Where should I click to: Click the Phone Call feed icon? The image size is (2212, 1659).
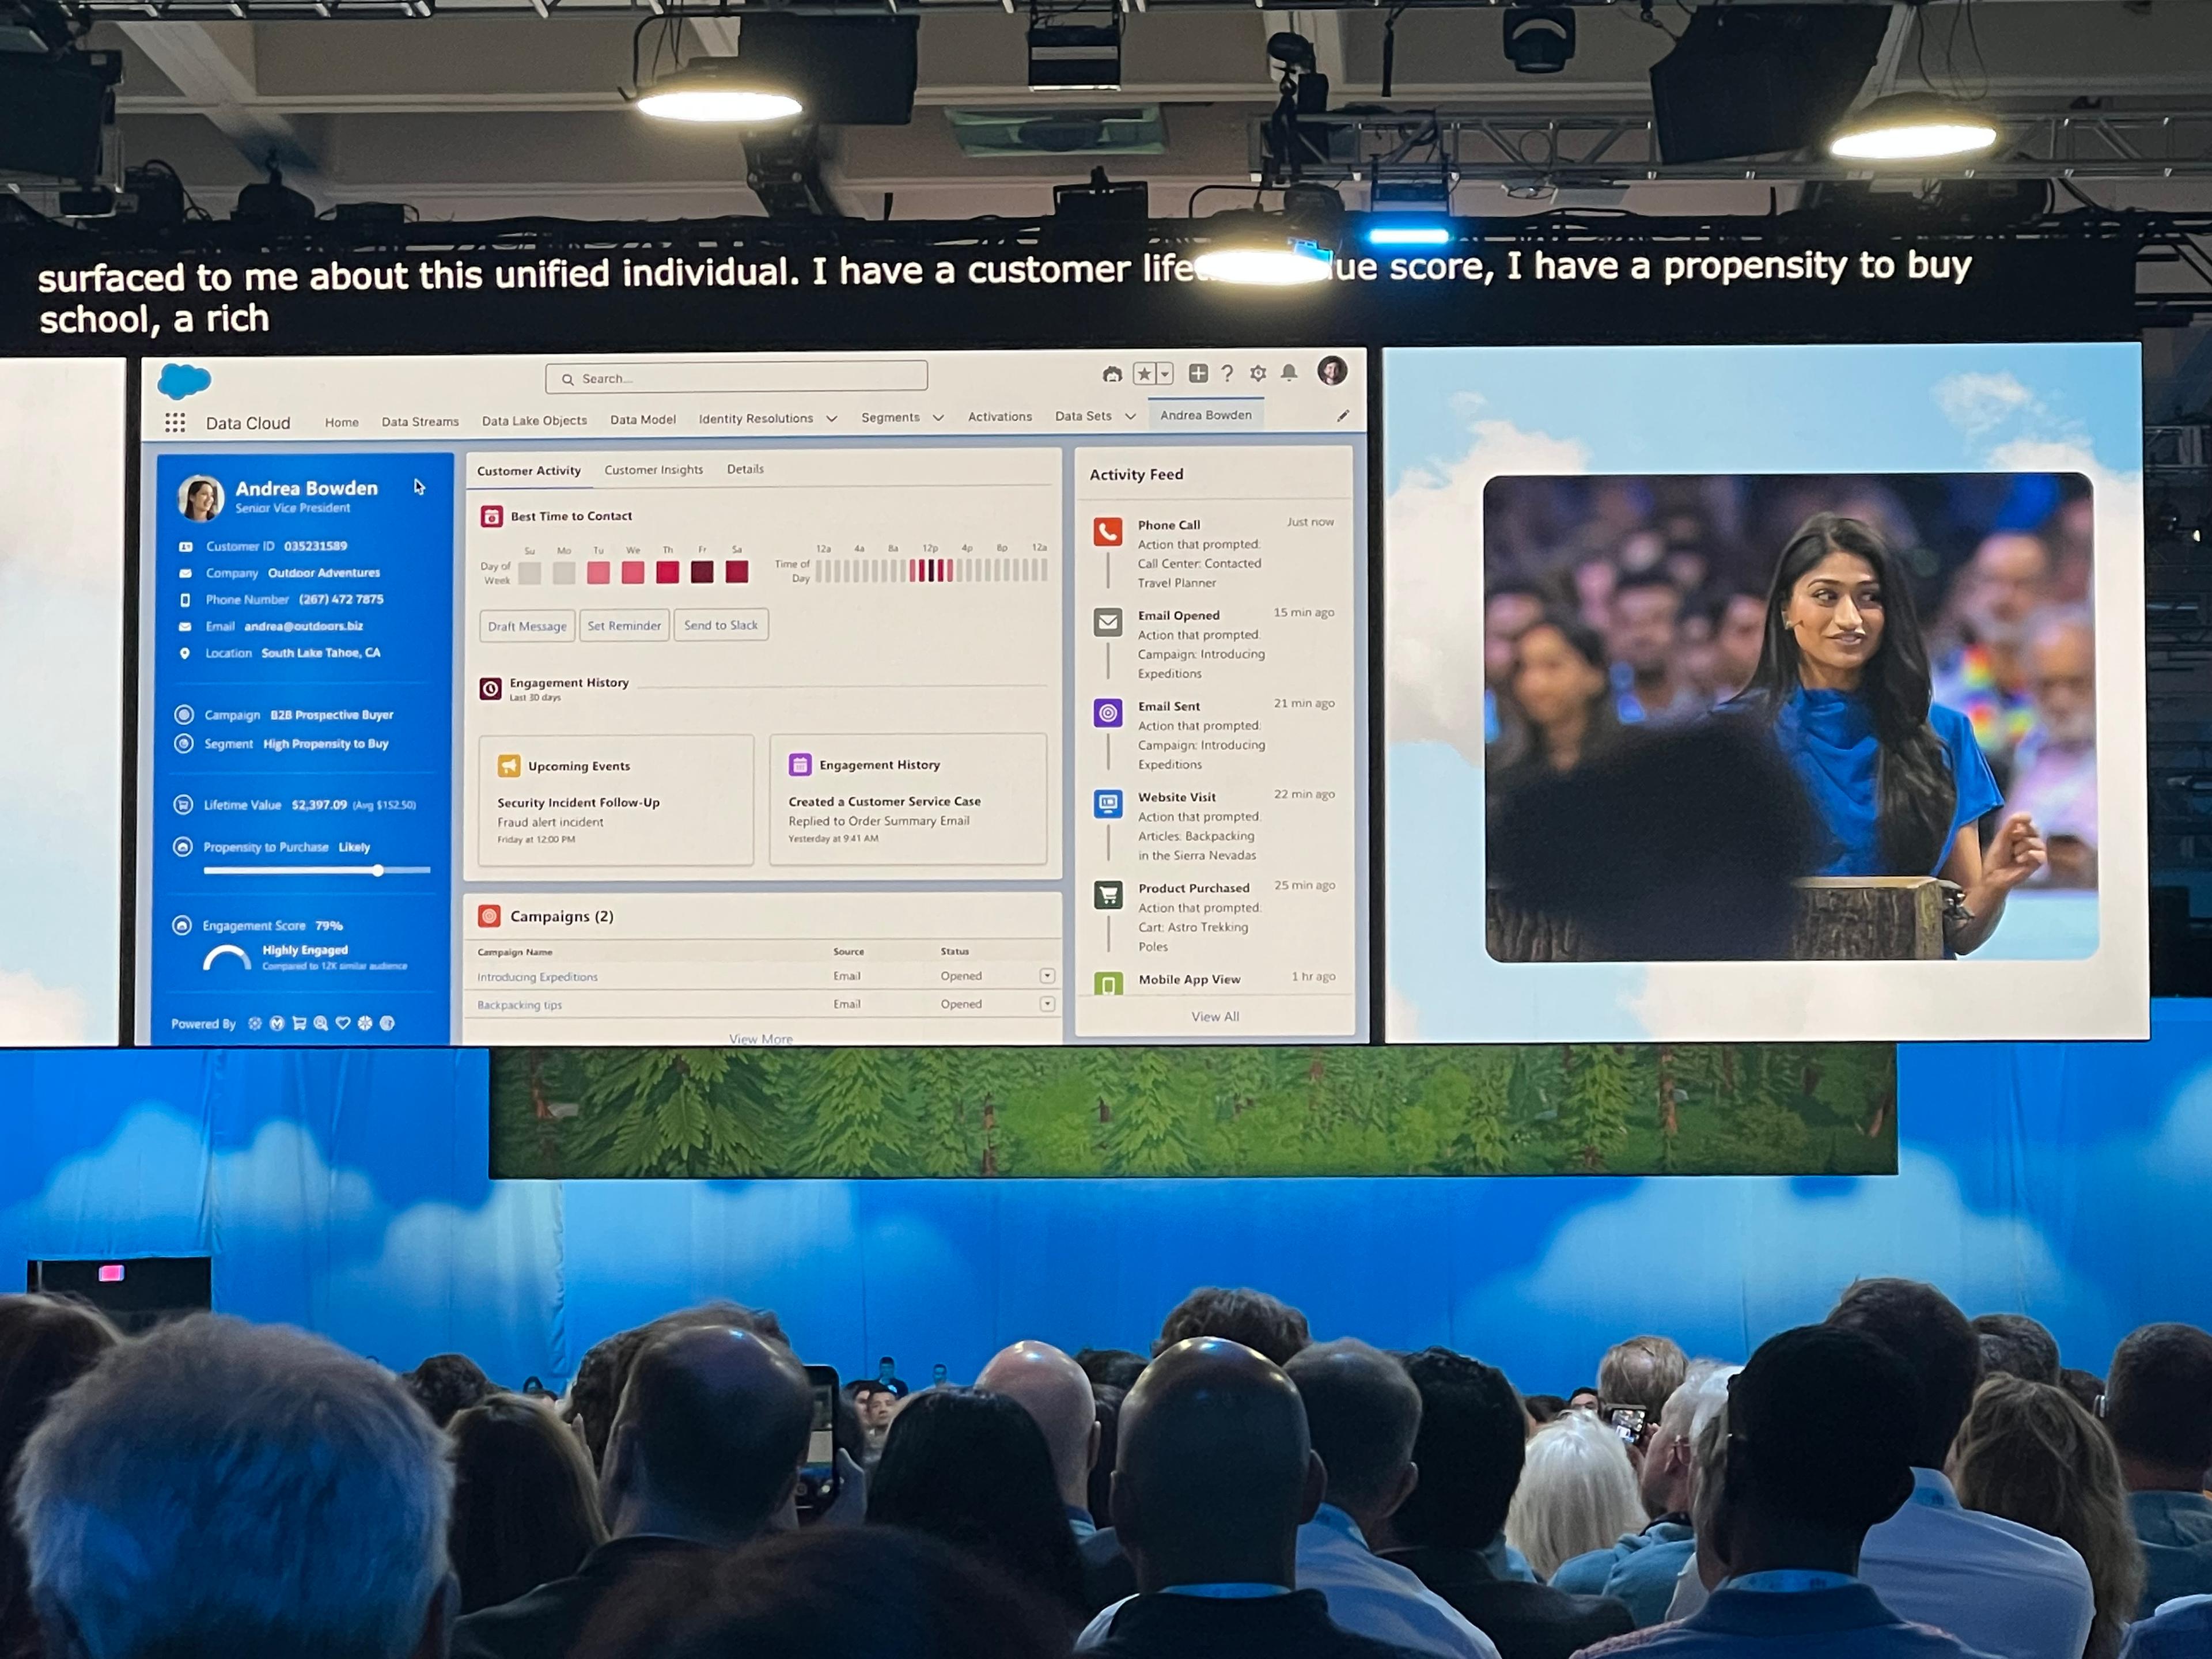click(1108, 531)
